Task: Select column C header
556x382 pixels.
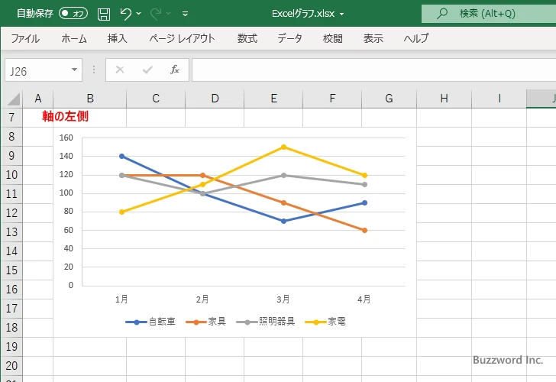Action: (x=156, y=99)
